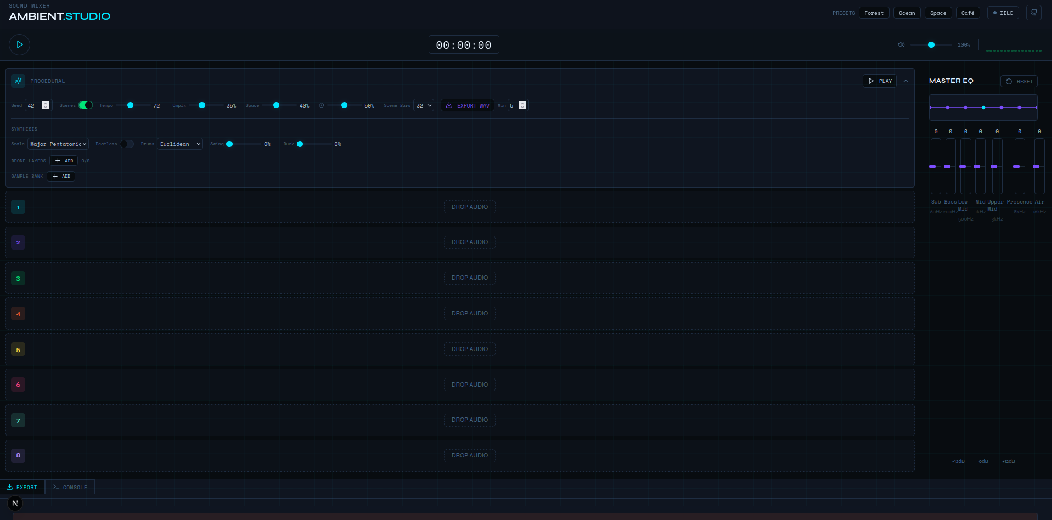Click the Export WAV button
The image size is (1052, 520).
pyautogui.click(x=468, y=105)
